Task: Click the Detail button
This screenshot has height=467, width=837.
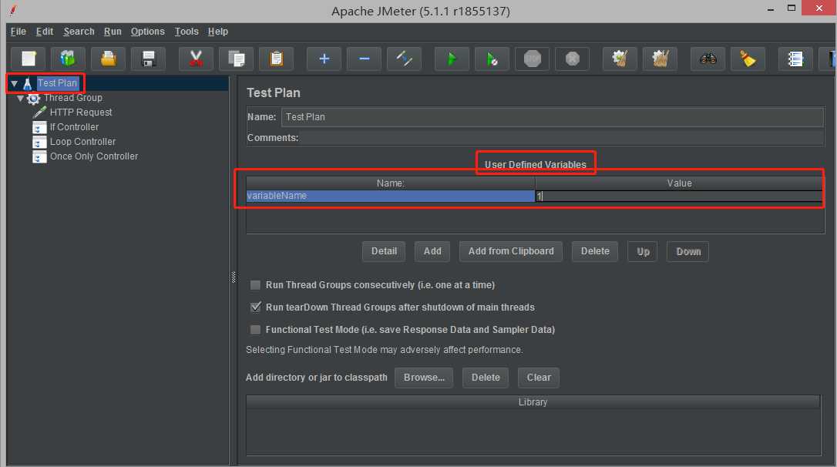Action: (384, 251)
